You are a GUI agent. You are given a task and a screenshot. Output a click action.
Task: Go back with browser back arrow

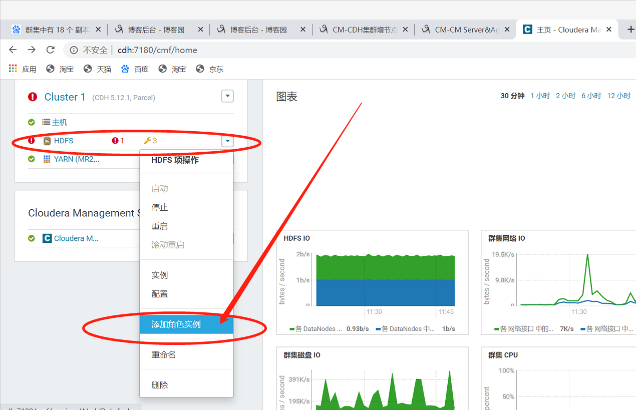13,50
